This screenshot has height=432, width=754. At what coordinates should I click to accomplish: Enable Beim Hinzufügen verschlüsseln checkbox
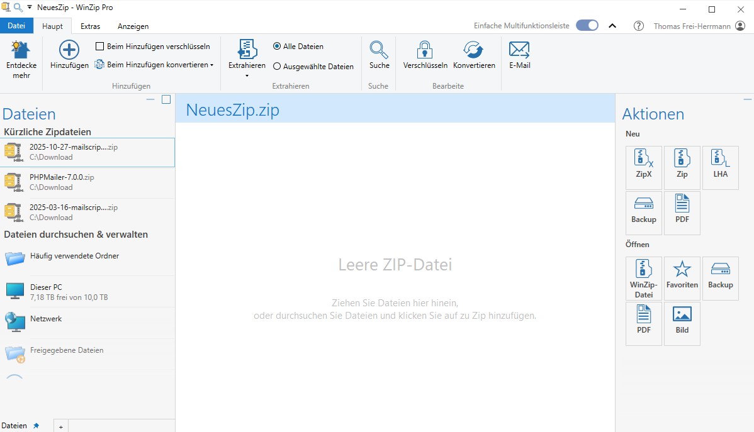tap(99, 47)
